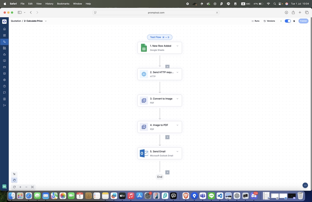The width and height of the screenshot is (312, 202).
Task: Expand the Convert to Image step chevron
Action: click(177, 99)
